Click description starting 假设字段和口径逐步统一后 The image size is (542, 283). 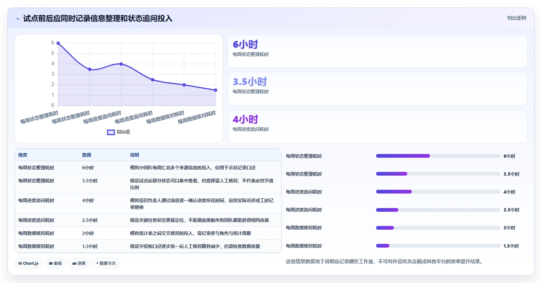195,246
